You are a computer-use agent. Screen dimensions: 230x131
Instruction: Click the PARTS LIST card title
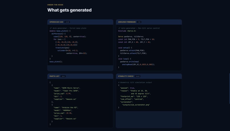tap(55, 76)
